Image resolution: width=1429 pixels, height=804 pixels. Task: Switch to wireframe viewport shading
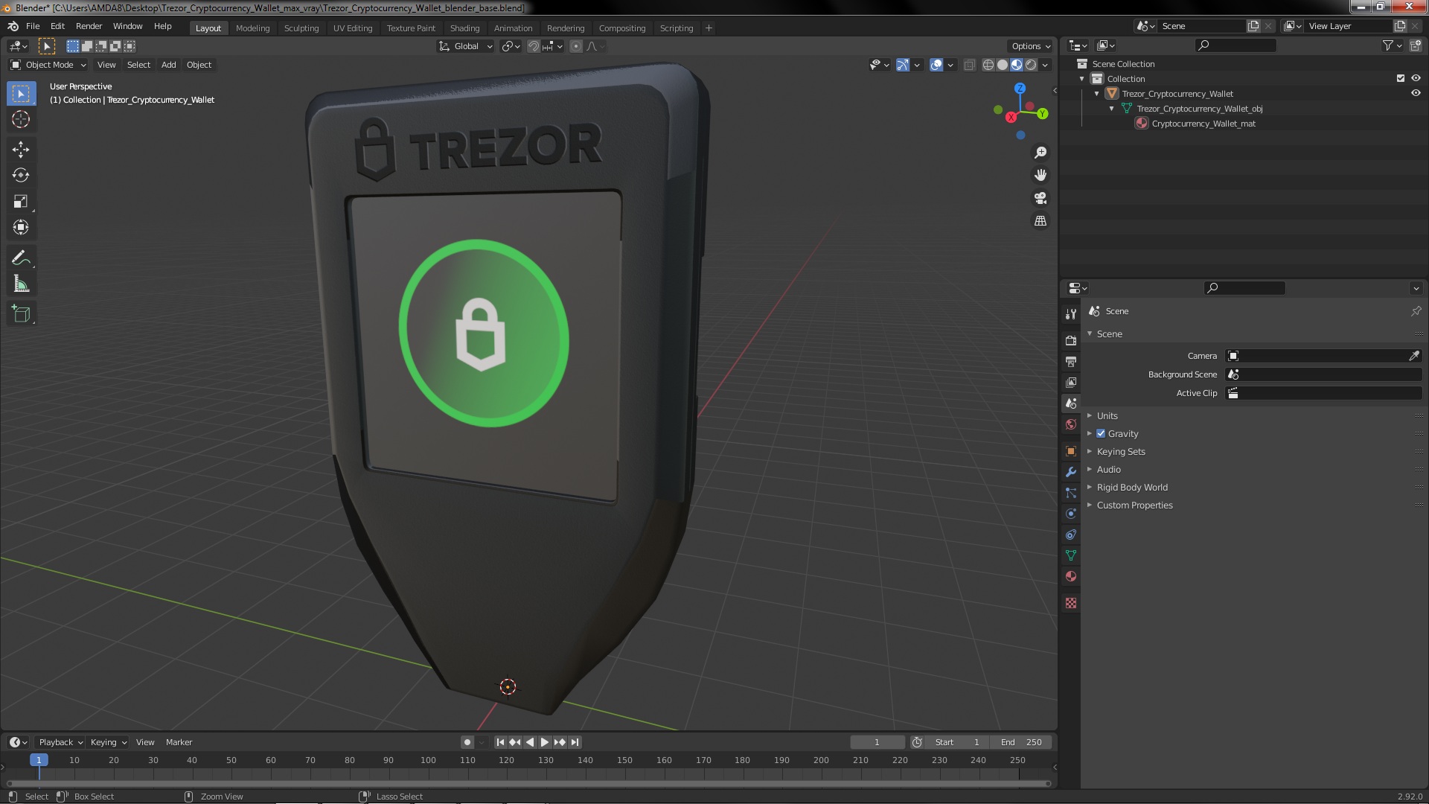click(988, 65)
